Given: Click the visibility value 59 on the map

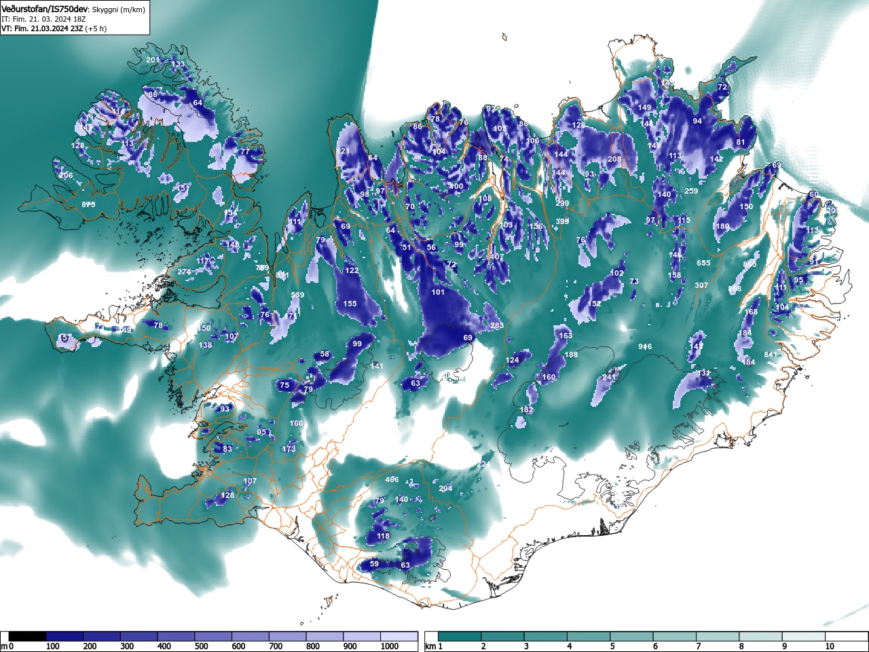Looking at the screenshot, I should point(374,564).
